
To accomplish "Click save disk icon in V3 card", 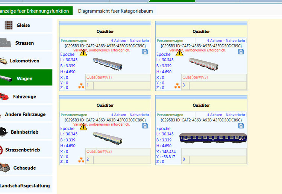I will point(241,52).
